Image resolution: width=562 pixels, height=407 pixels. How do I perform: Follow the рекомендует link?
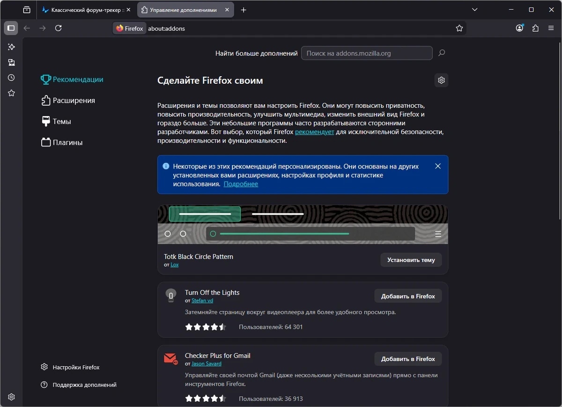[314, 132]
